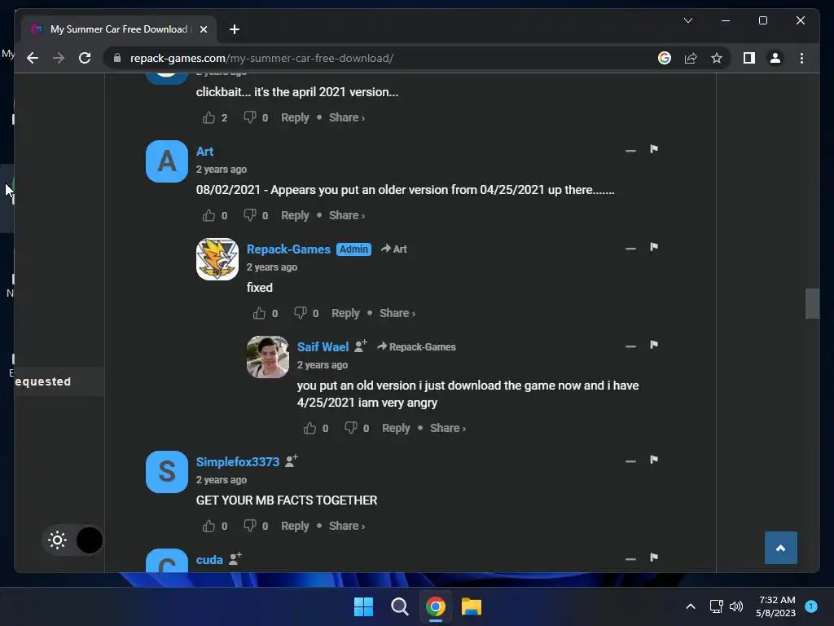Open Chrome tab search dropdown
The width and height of the screenshot is (834, 626).
point(687,20)
